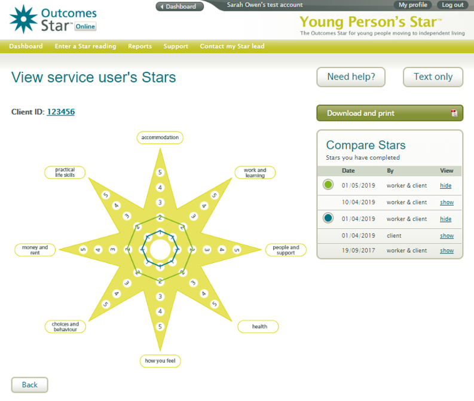The image size is (474, 401).
Task: Click the date 19/09/2017 in the table
Action: (x=358, y=250)
